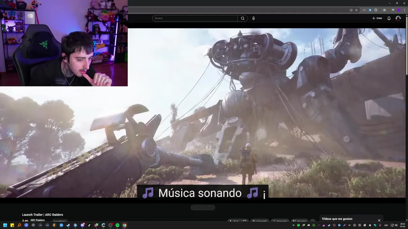Click the tray Spotify icon

pyautogui.click(x=299, y=225)
